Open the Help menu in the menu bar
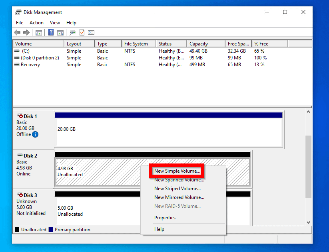The height and width of the screenshot is (252, 329). pyautogui.click(x=71, y=23)
